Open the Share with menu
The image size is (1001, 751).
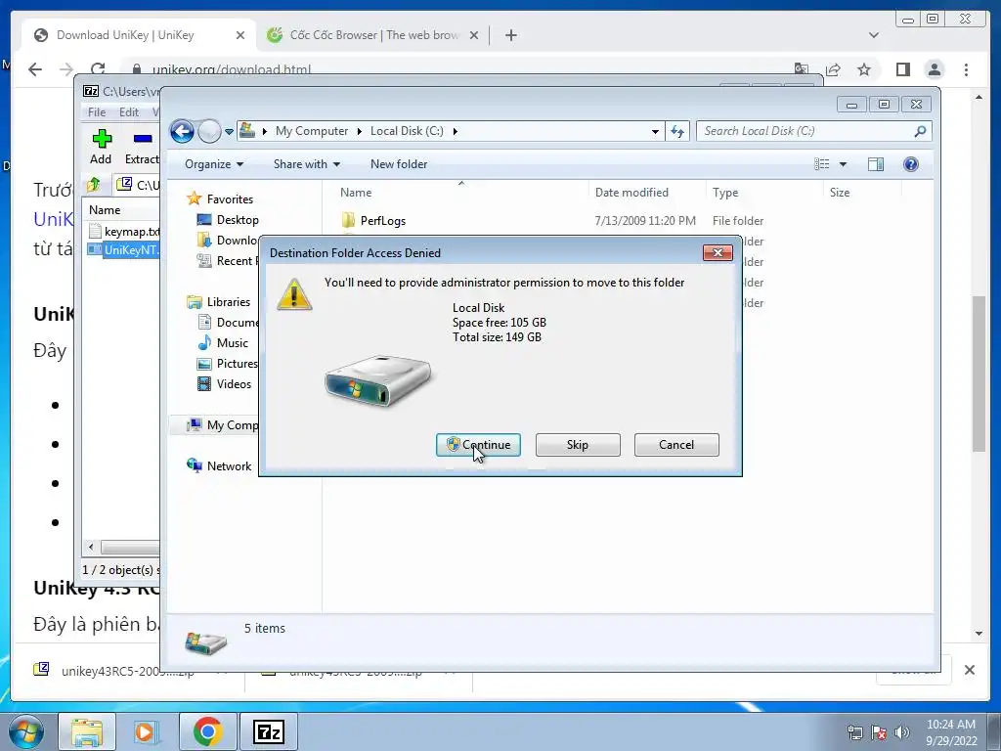click(306, 164)
